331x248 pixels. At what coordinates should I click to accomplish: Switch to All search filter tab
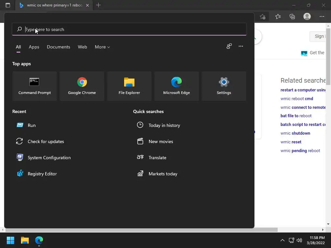point(18,47)
